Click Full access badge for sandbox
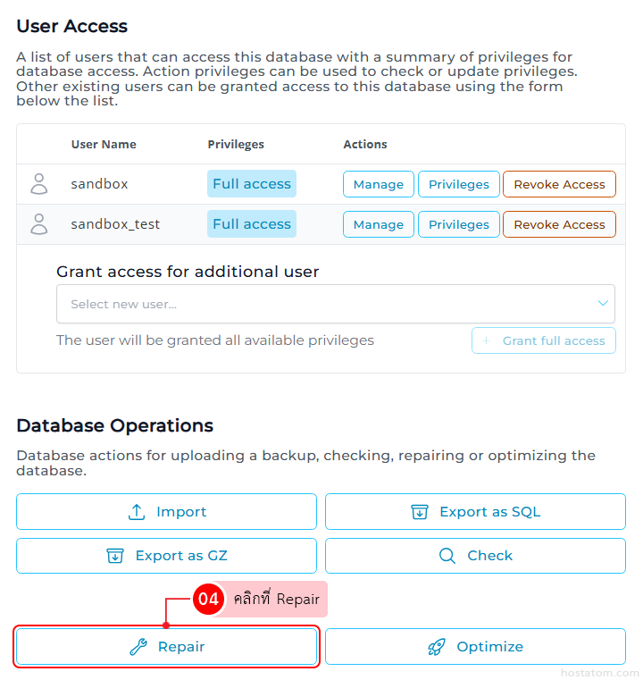This screenshot has width=643, height=680. click(x=252, y=184)
